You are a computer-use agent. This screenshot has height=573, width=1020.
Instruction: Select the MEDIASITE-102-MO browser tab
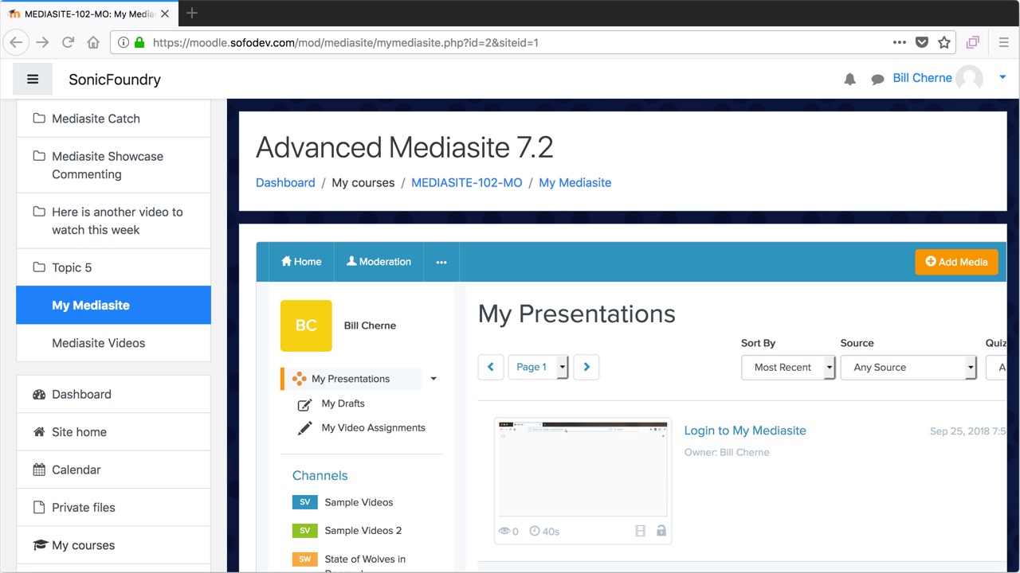tap(88, 14)
